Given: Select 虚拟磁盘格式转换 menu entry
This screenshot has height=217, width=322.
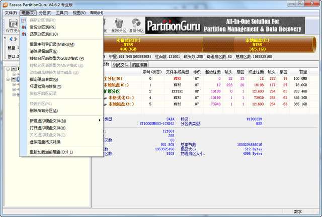Looking at the screenshot, I should [x=61, y=142].
